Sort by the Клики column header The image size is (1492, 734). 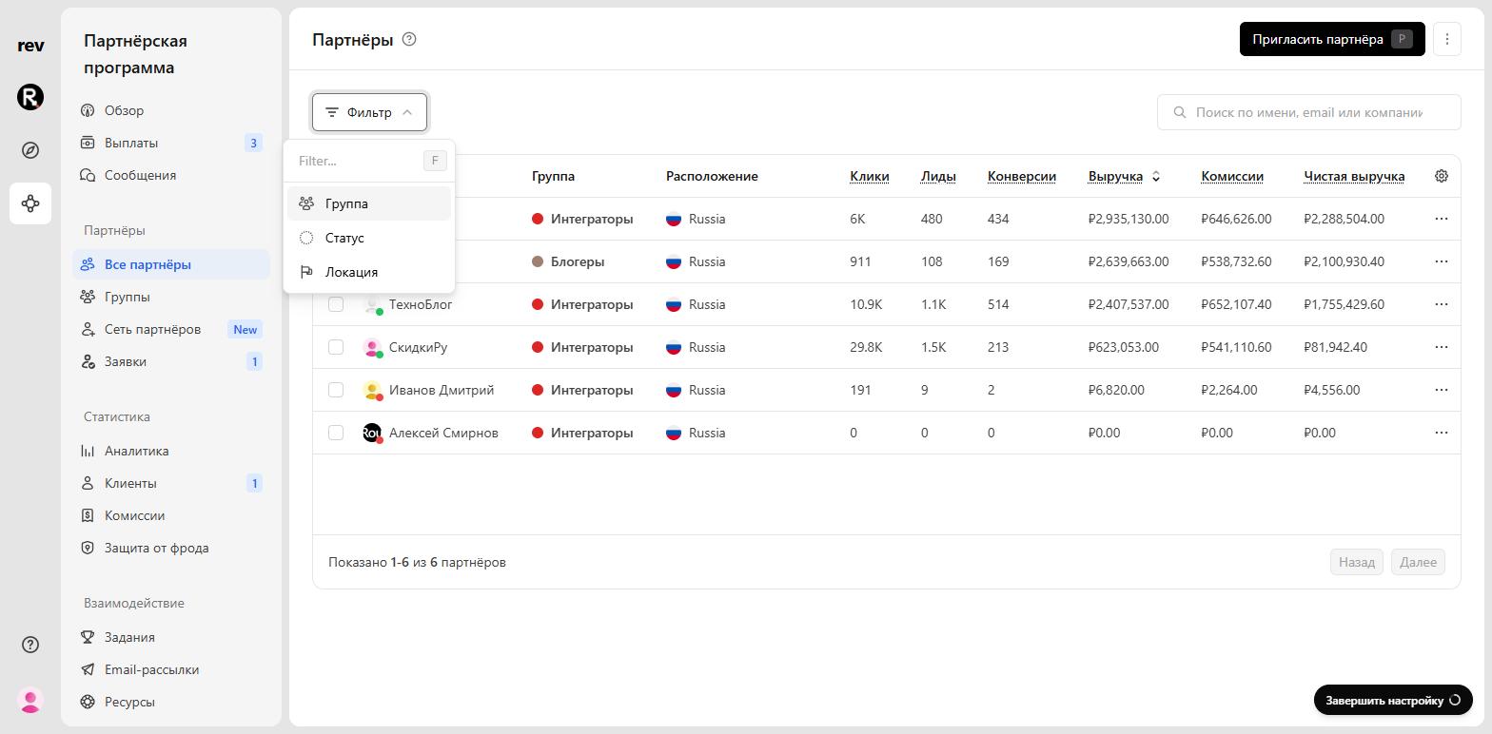coord(869,176)
